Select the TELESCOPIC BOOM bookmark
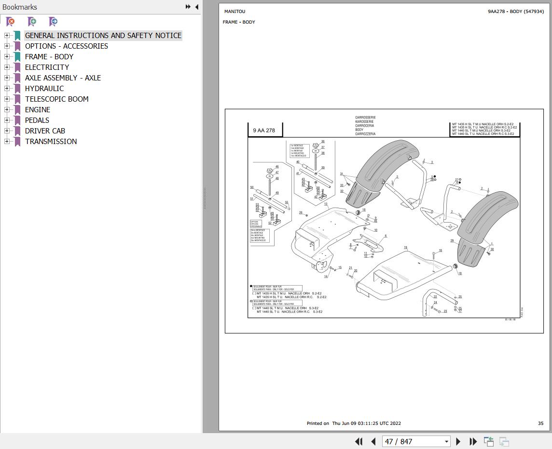Screen dimensions: 552x449 coord(56,99)
